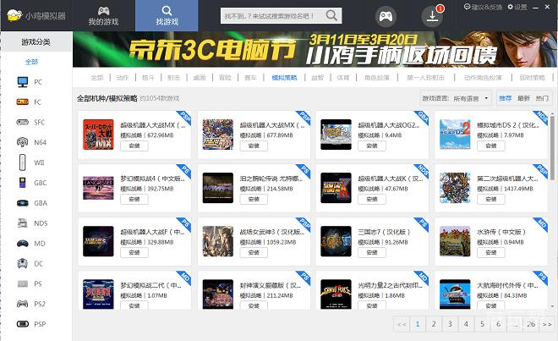Install 超级机器人大战MX 677.89MB
The height and width of the screenshot is (341, 558).
pyautogui.click(x=254, y=146)
